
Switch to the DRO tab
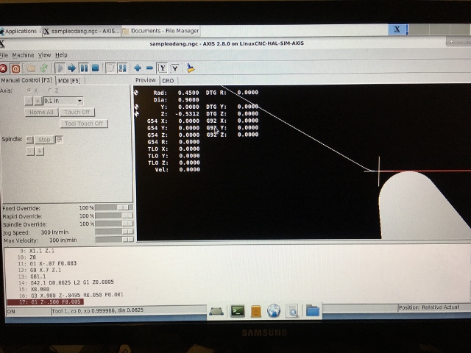(x=169, y=81)
